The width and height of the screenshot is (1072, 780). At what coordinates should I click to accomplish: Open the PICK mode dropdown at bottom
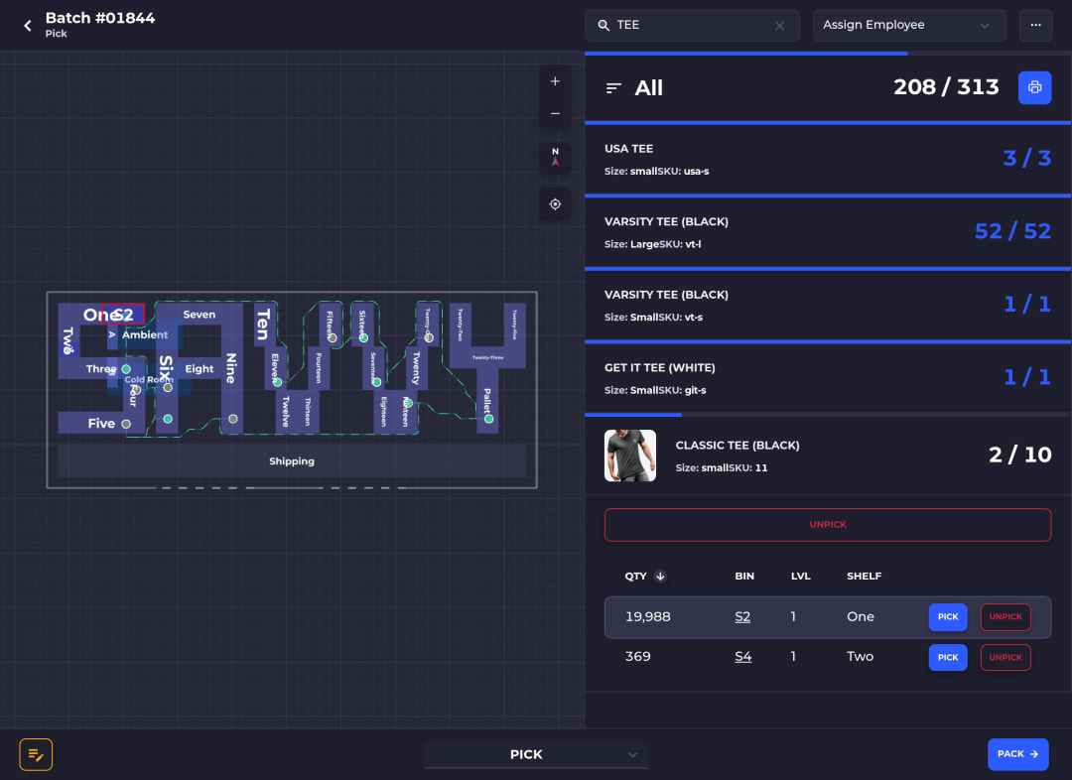[536, 754]
